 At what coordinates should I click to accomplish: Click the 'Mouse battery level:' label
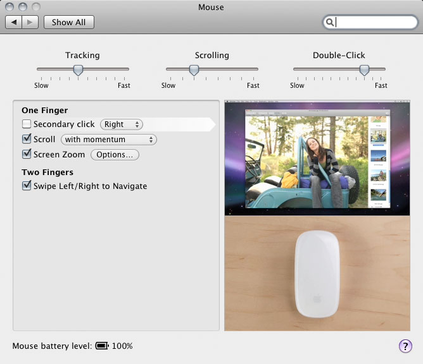pyautogui.click(x=53, y=346)
